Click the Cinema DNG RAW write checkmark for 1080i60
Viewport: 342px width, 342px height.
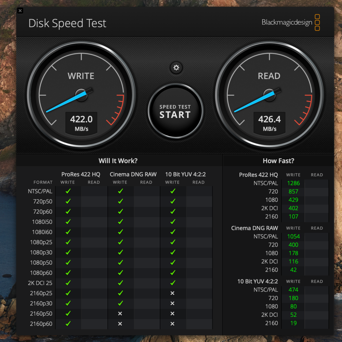click(120, 232)
